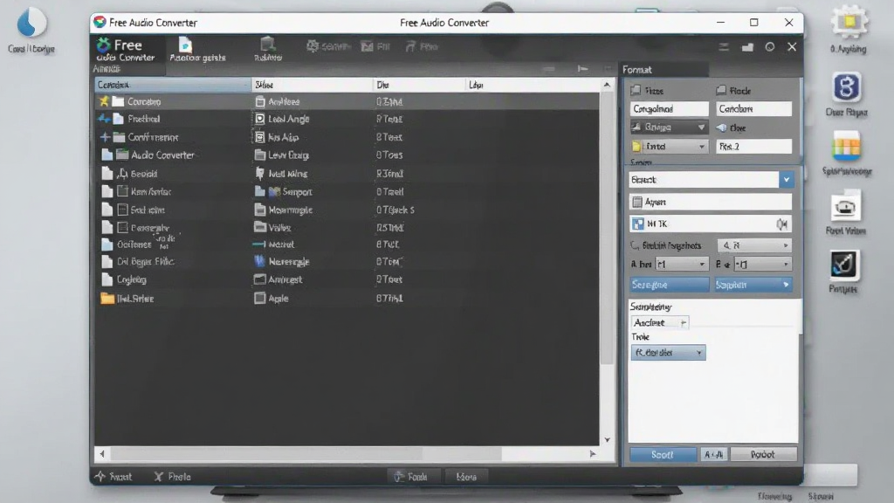Click the Die column header
This screenshot has height=503, width=894.
coord(419,85)
